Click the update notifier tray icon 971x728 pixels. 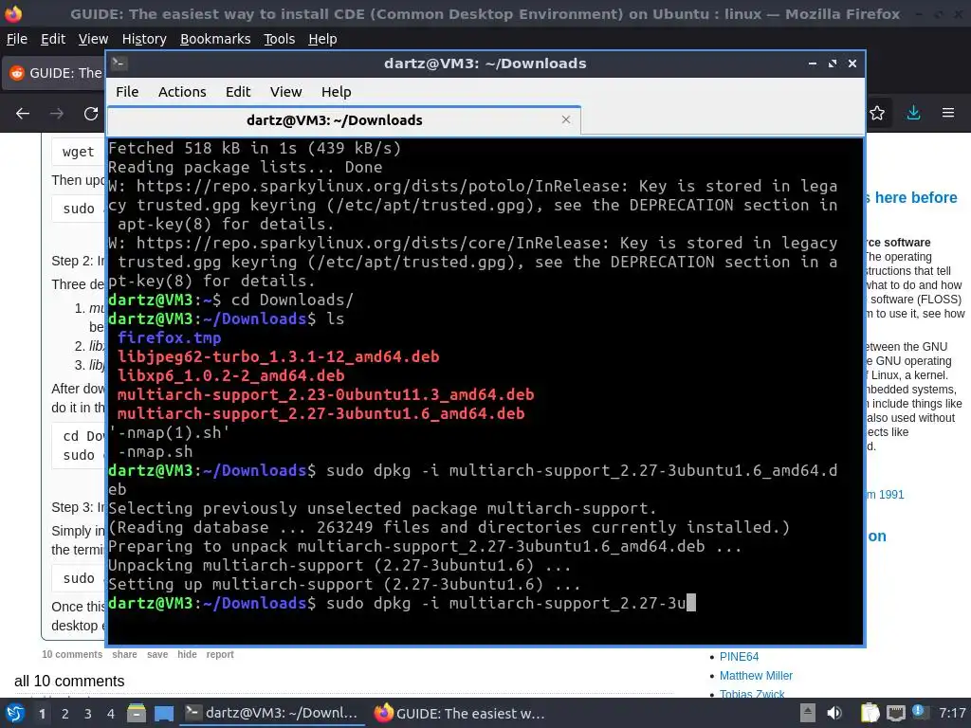(x=919, y=712)
